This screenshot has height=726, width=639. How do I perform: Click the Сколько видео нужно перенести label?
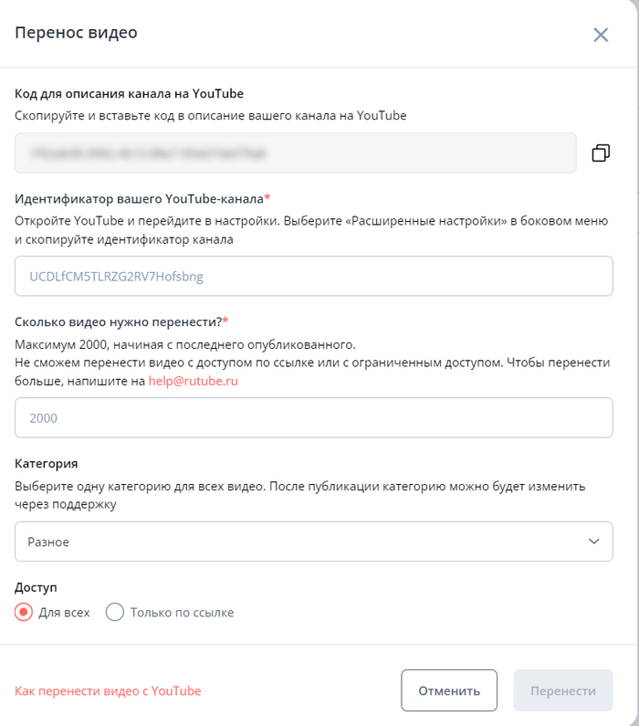point(118,321)
